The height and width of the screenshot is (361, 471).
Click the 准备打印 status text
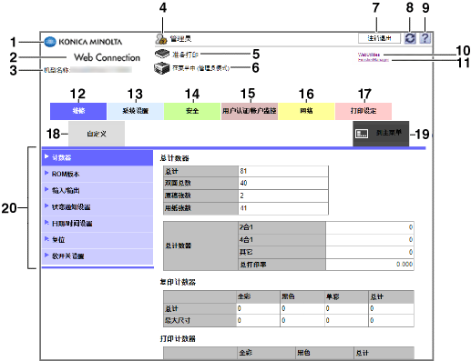185,55
